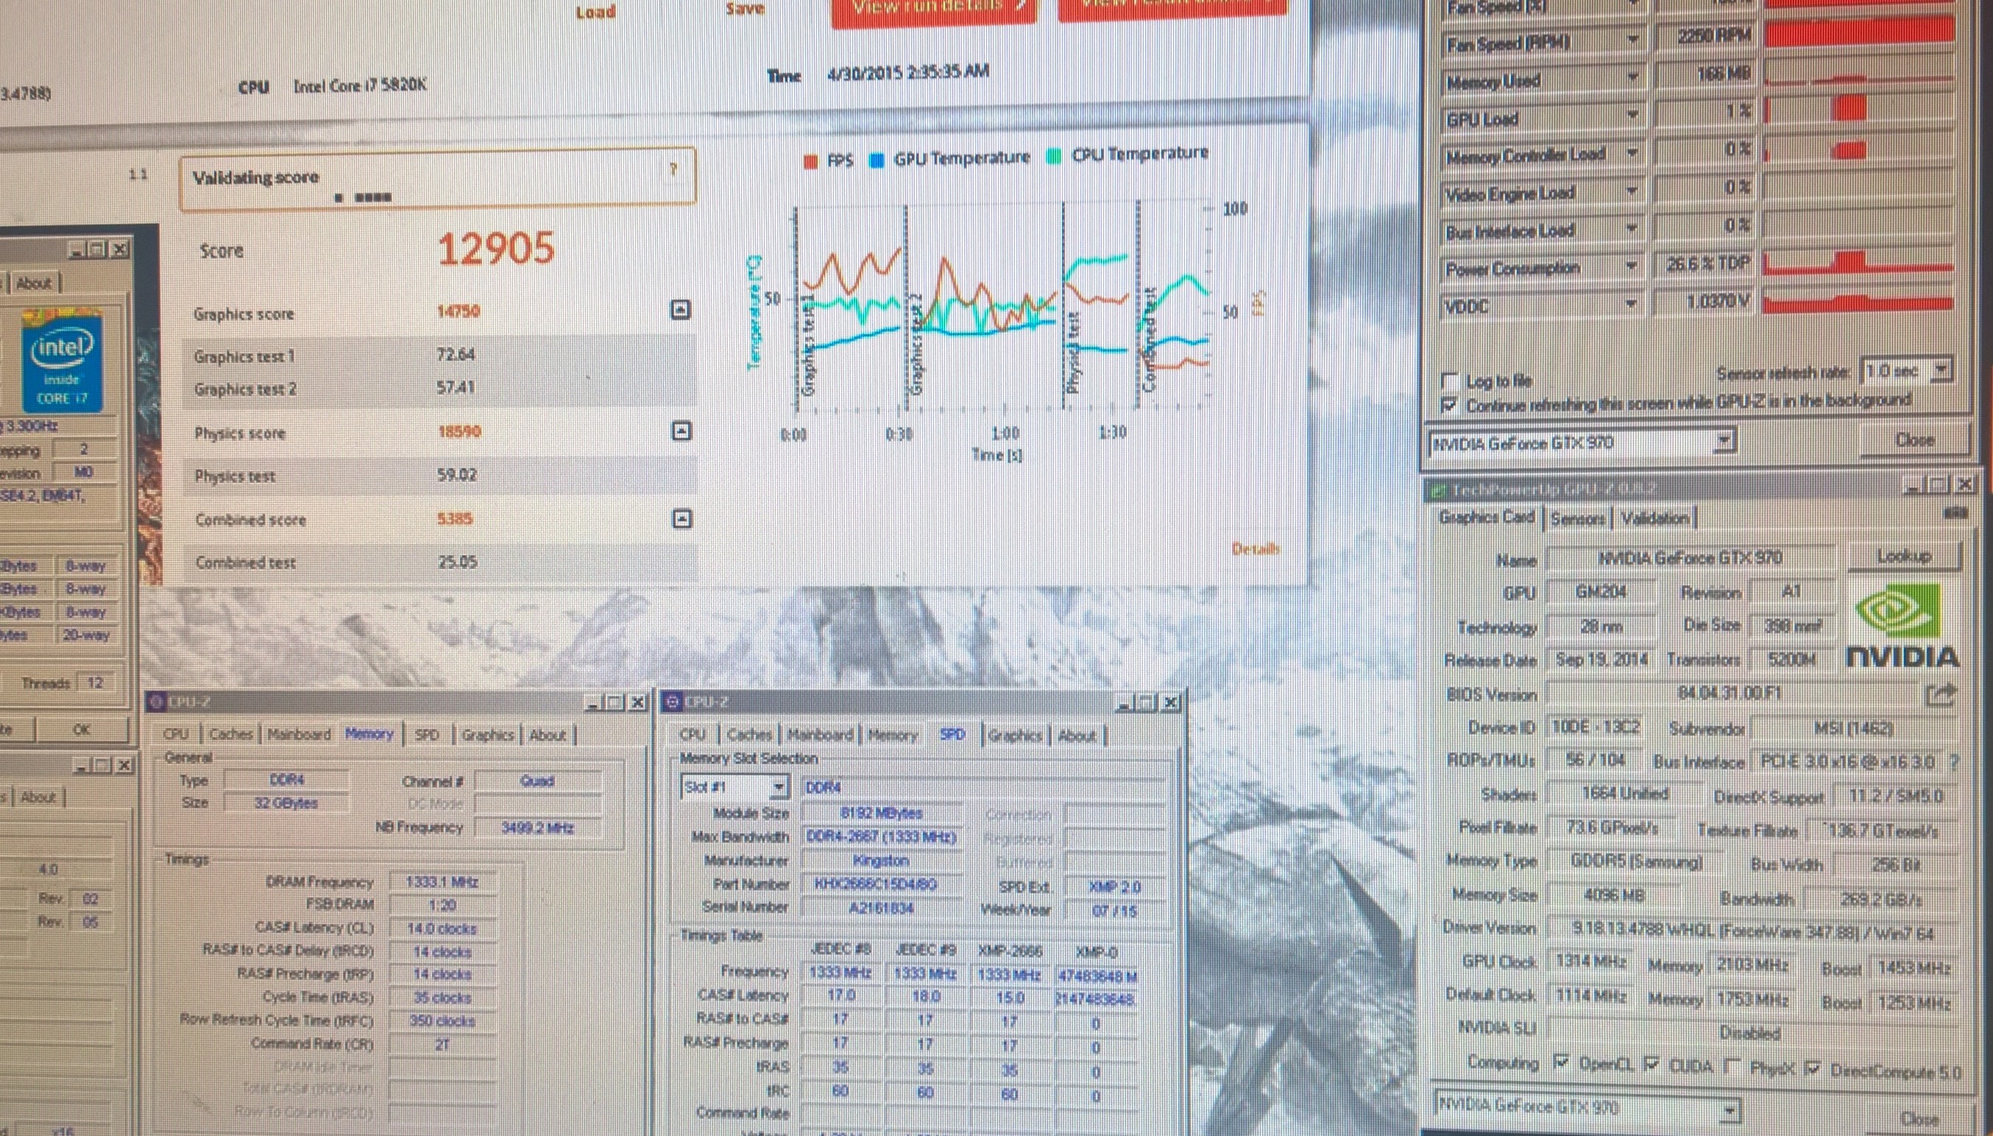1993x1136 pixels.
Task: Open Mainboard tab in SPD CPU-Z window
Action: click(x=820, y=735)
